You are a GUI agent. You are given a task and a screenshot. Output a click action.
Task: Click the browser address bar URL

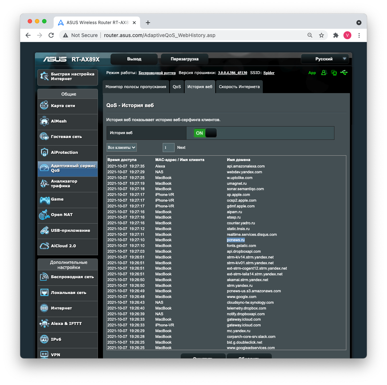pos(159,35)
